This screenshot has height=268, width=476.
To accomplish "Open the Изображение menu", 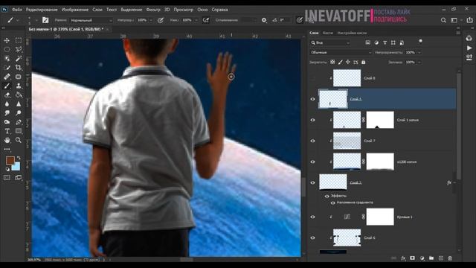I will click(75, 10).
